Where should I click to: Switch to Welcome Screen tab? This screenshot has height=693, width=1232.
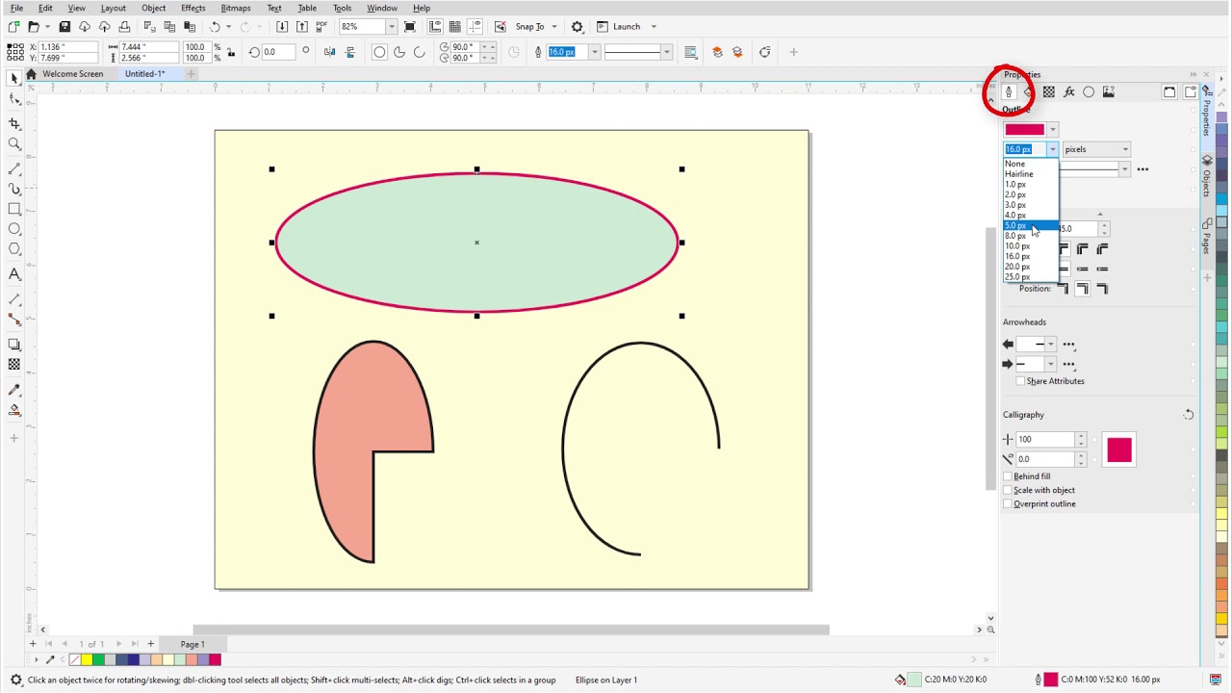coord(72,74)
